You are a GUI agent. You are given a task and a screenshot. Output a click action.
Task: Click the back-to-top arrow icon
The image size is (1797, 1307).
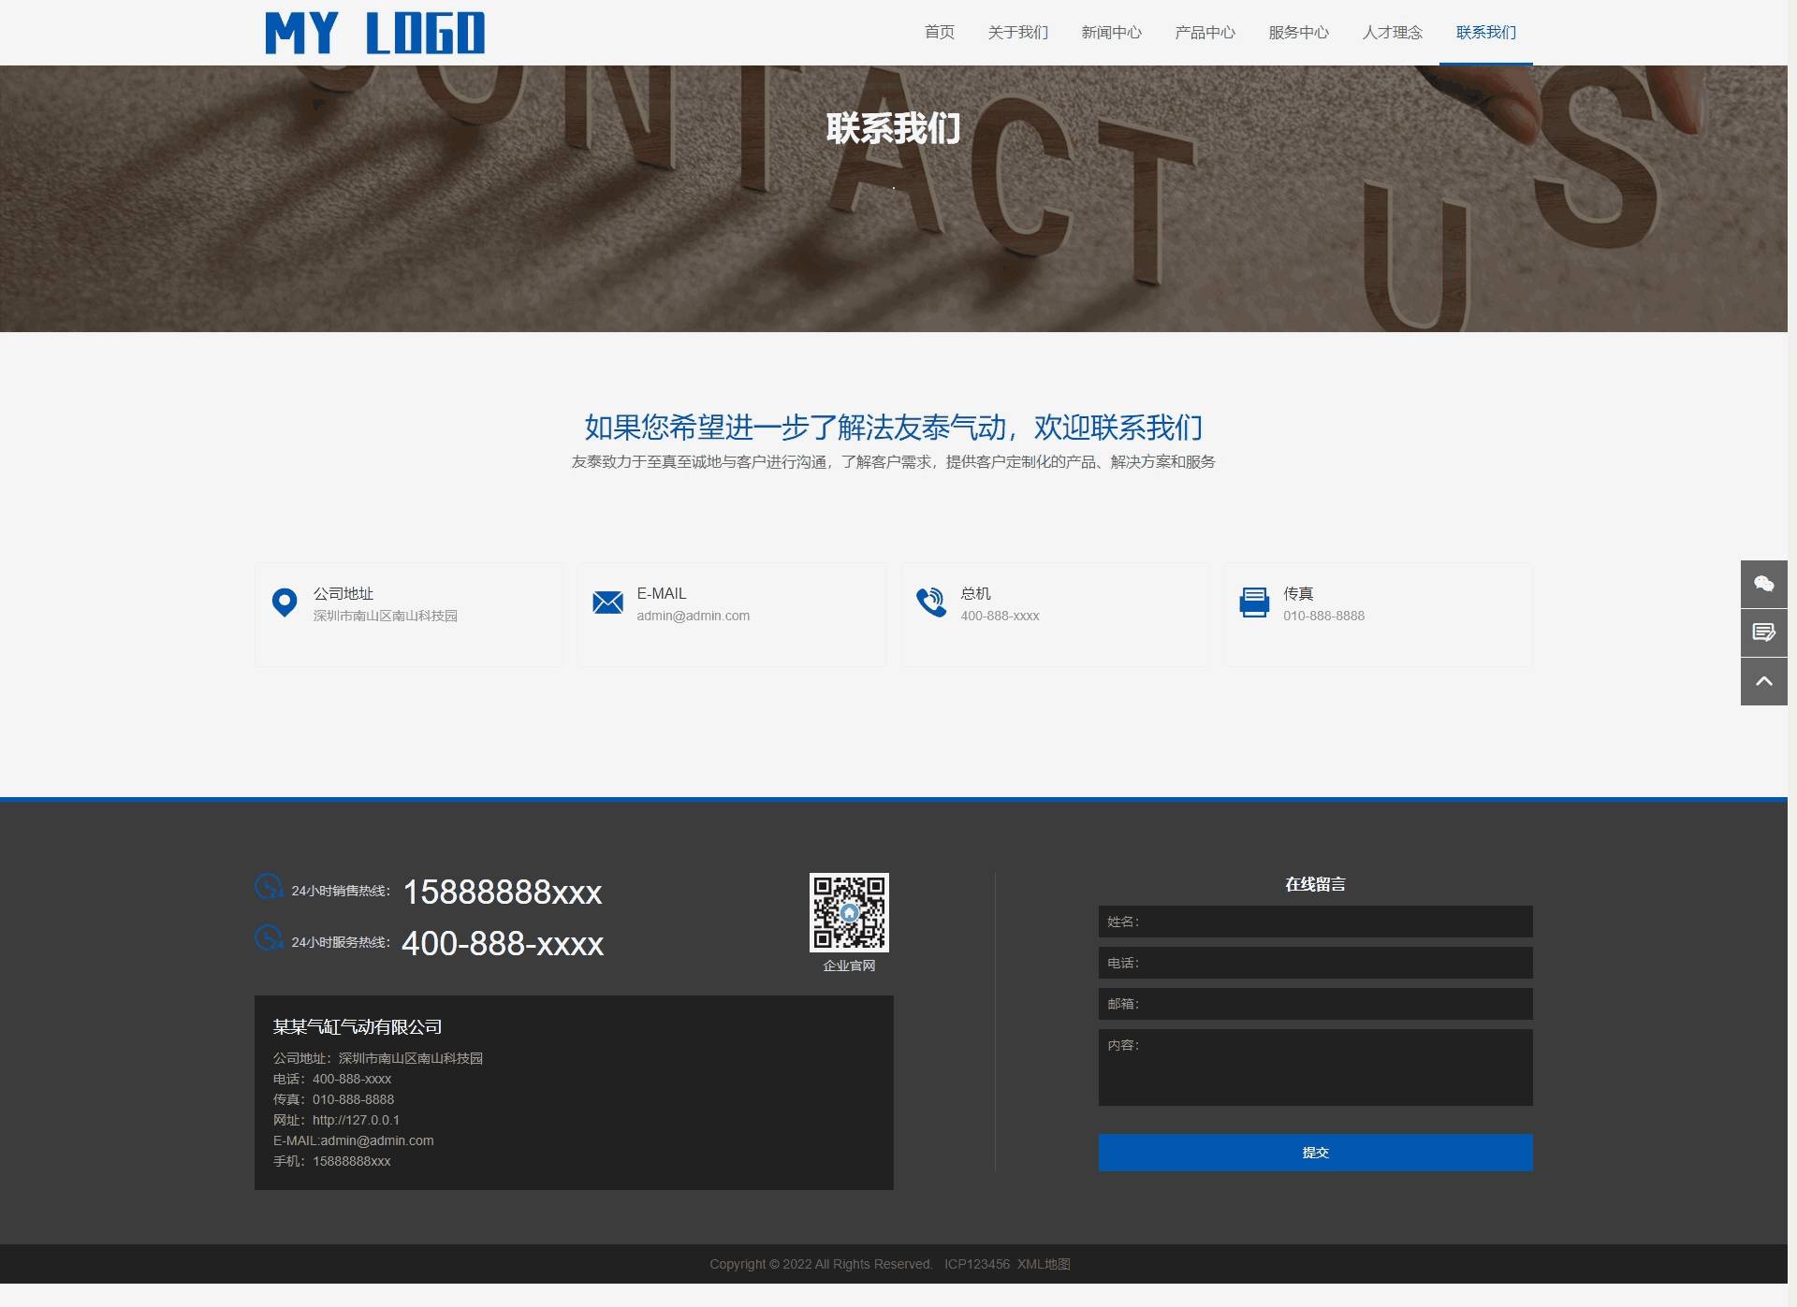(1764, 681)
